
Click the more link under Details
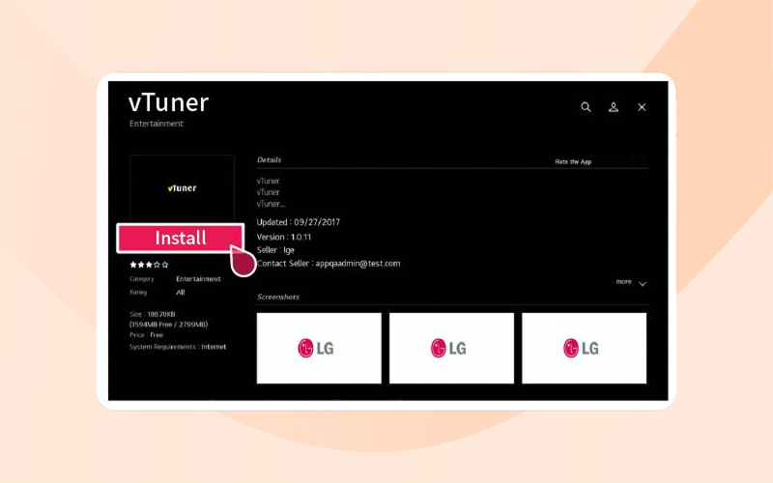point(623,281)
